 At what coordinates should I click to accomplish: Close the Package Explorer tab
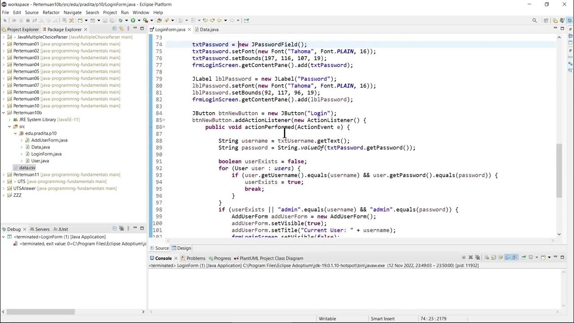[86, 30]
